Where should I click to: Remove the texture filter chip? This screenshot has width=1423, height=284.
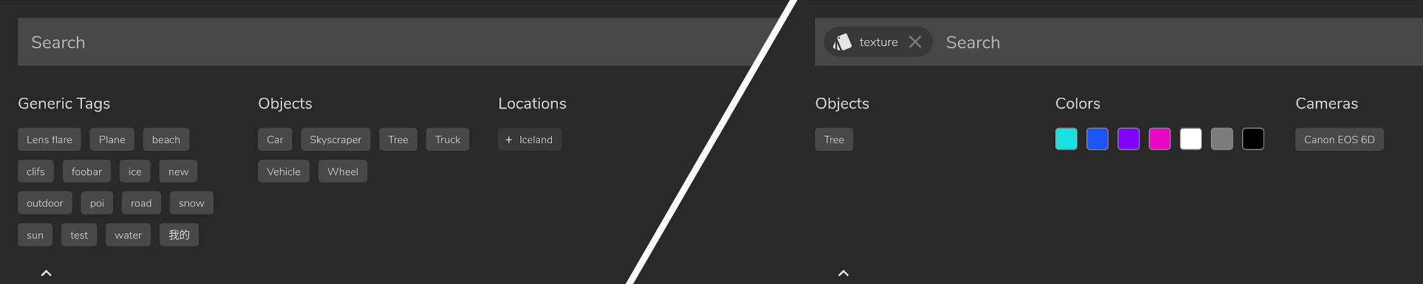click(x=915, y=42)
